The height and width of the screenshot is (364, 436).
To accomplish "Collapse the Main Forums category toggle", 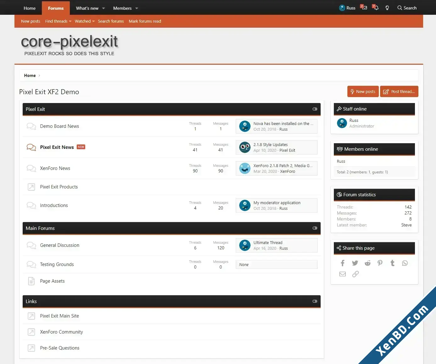I will pos(315,228).
